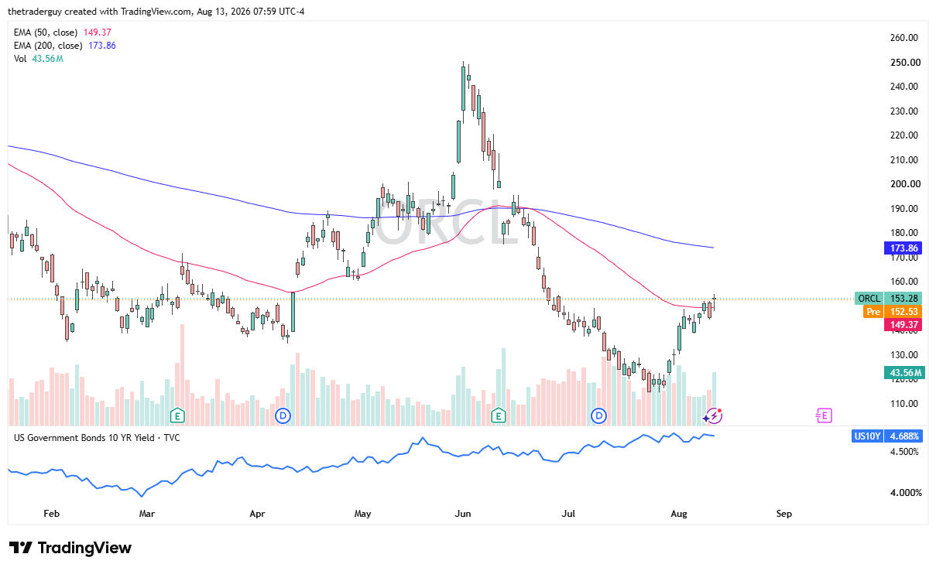Click the 160.00 price axis label

pos(903,282)
